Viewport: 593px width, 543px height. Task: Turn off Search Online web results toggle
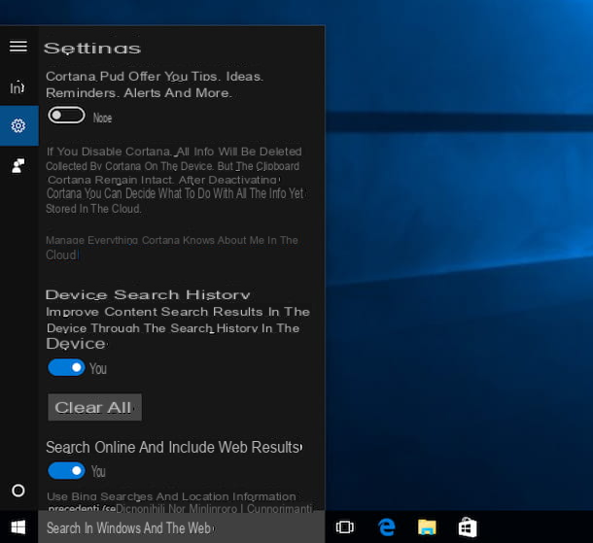pos(66,471)
